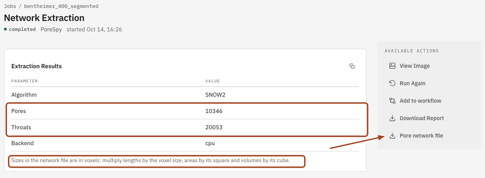This screenshot has height=178, width=485.
Task: Open View Image action
Action: pos(415,66)
